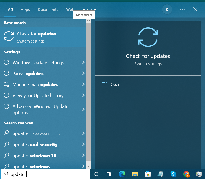The image size is (205, 179).
Task: Open the K user account avatar
Action: click(167, 9)
